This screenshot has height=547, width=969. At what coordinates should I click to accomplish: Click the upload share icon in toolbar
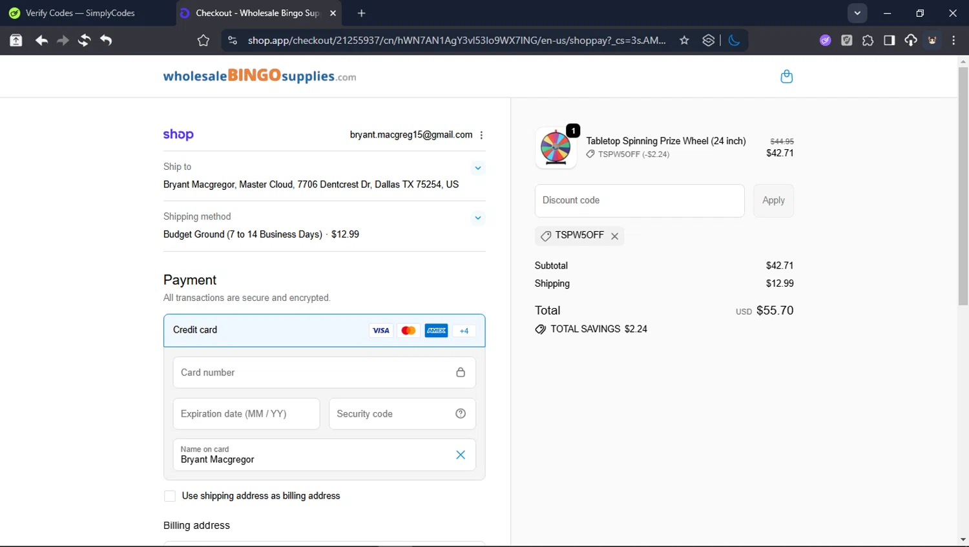click(16, 40)
